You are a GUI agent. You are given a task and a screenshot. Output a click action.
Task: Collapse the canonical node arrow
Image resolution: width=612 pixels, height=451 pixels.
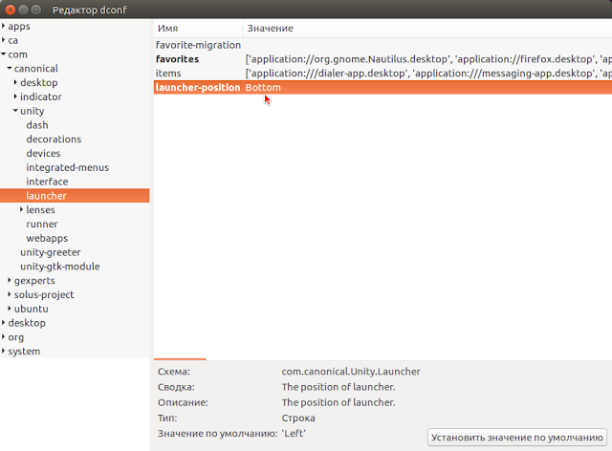[10, 68]
